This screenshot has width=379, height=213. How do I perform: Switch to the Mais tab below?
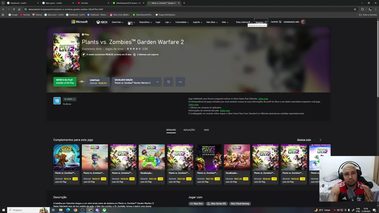(x=206, y=130)
